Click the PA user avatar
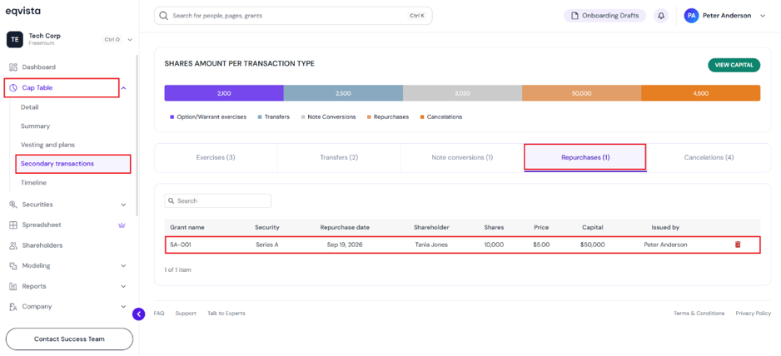Screen dimensions: 781x356 [691, 16]
